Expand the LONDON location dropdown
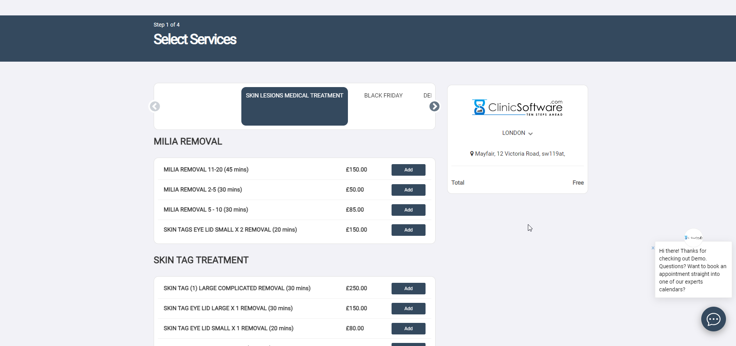The width and height of the screenshot is (736, 346). (517, 133)
